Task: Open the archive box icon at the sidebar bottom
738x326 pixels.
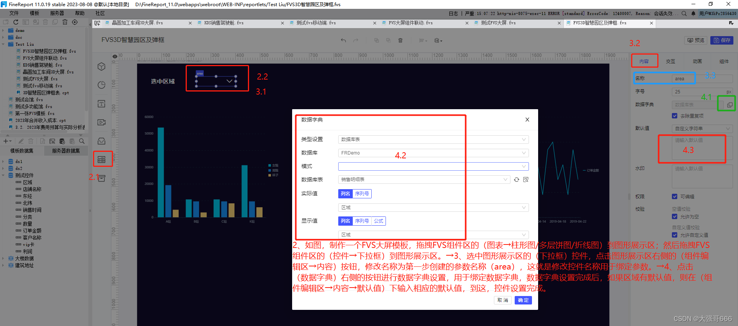Action: pyautogui.click(x=101, y=178)
